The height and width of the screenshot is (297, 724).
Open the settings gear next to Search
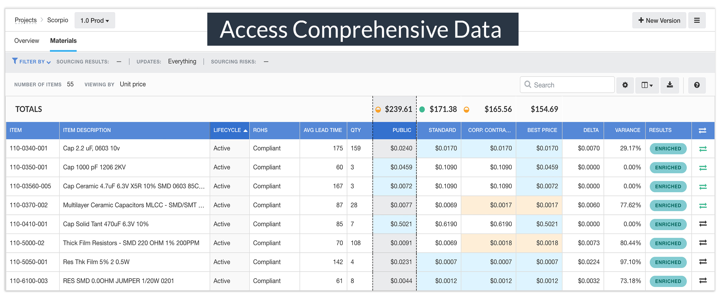pyautogui.click(x=625, y=85)
